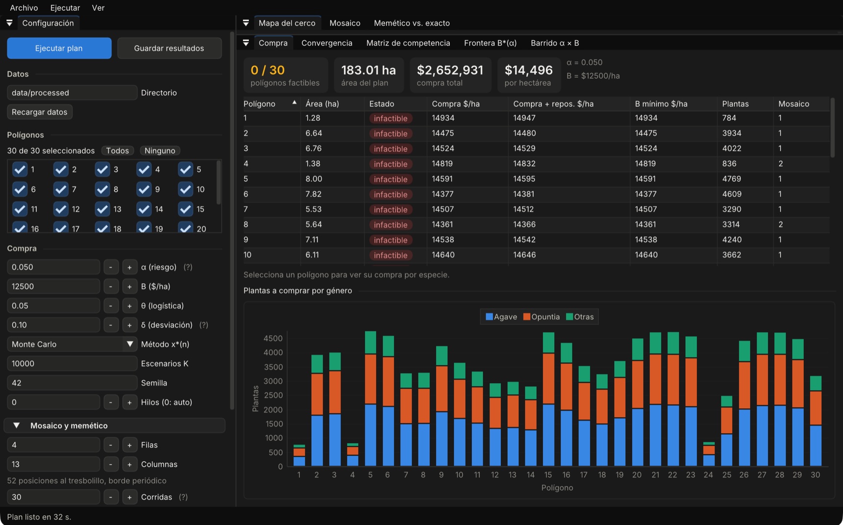Toggle polygon 4 checkbox

144,170
